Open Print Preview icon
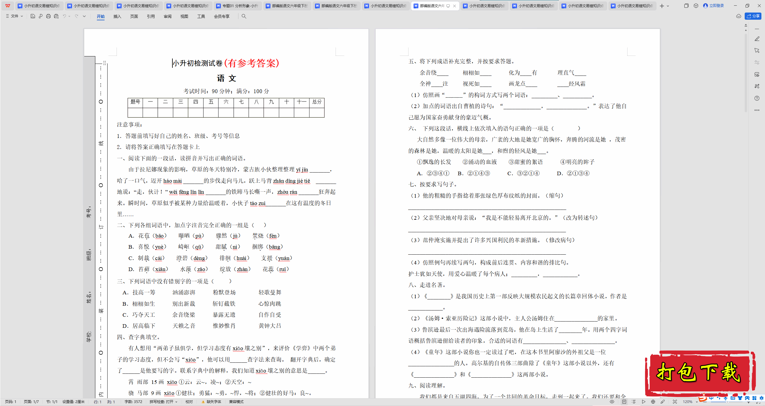 pos(56,16)
